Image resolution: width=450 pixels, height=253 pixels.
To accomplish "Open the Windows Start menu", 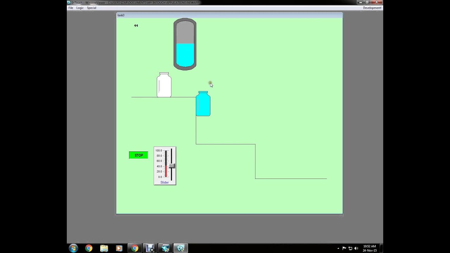I will 73,248.
